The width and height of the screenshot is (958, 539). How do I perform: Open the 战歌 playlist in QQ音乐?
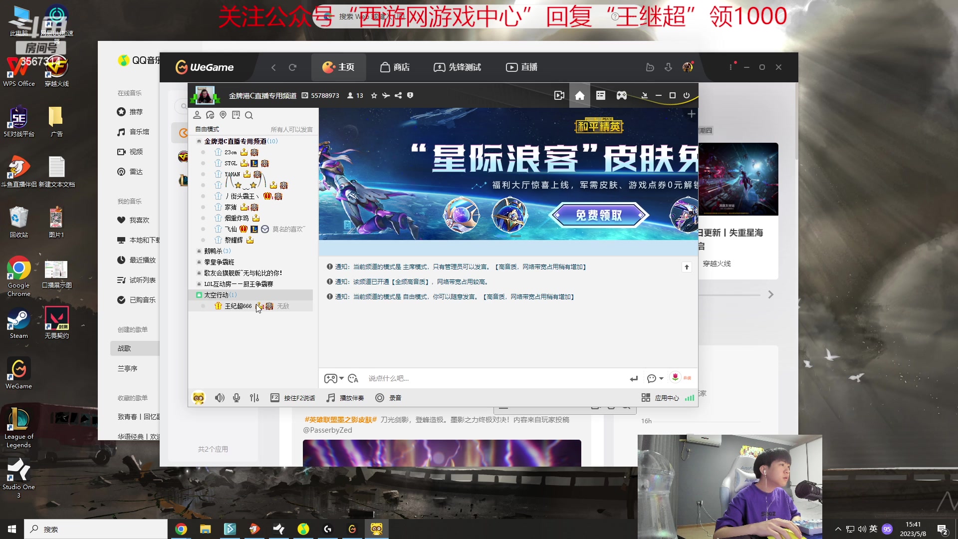click(x=135, y=348)
